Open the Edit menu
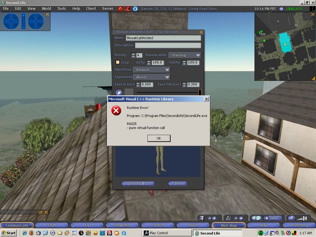Viewport: 316px width, 237px height. (x=18, y=8)
